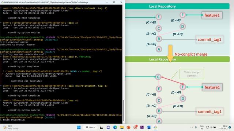Click the "Switched to branch 'master'" output line
This screenshot has width=234, height=131.
click(x=18, y=44)
